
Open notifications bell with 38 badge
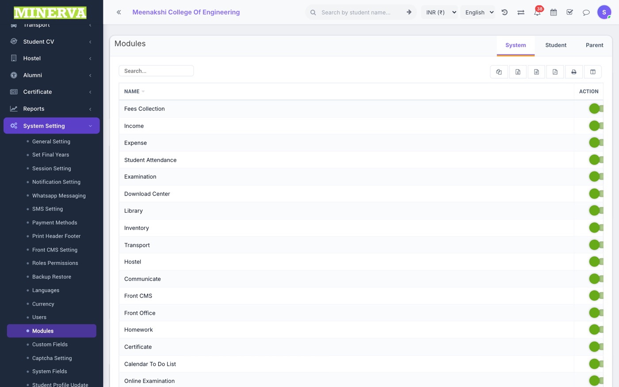tap(537, 12)
